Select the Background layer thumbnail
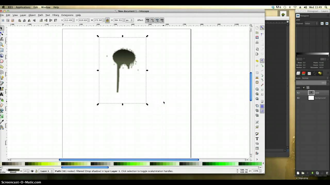 coord(311,98)
